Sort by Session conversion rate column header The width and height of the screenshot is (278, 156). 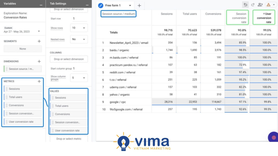tap(237, 18)
